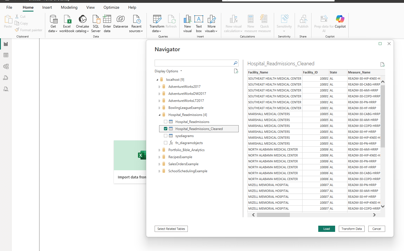Uncheck Hospital_Readmissions_Cleaned table checkbox
This screenshot has width=404, height=251.
166,129
